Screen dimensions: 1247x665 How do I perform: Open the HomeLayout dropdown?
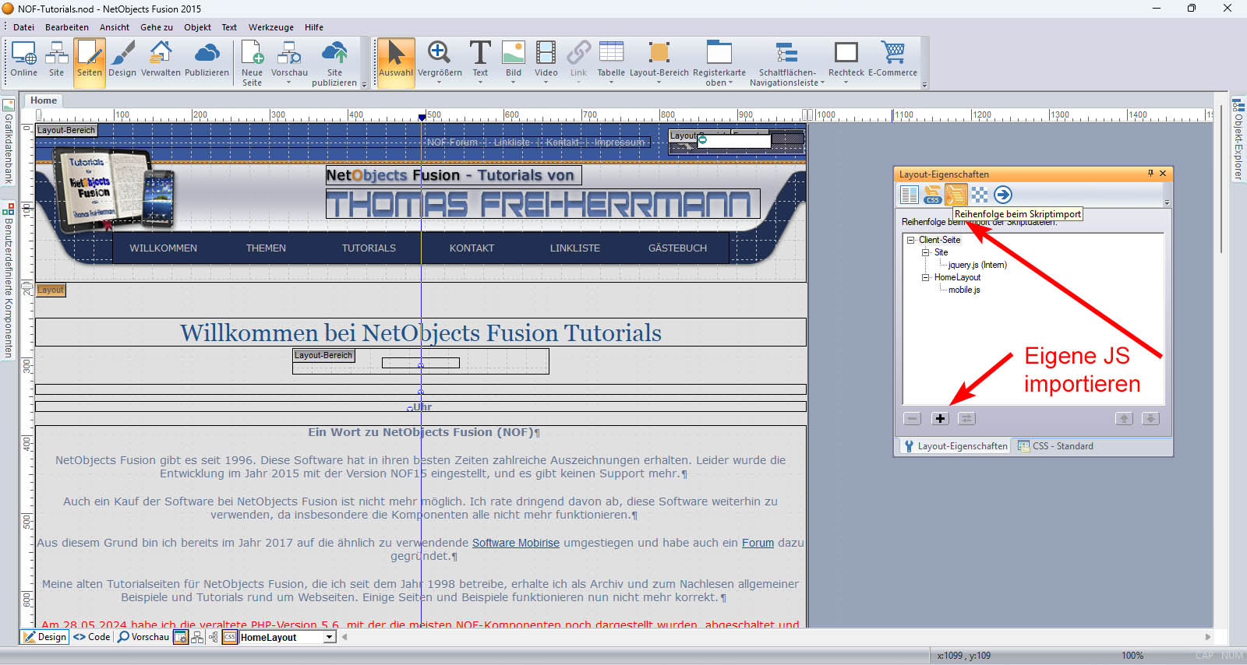pyautogui.click(x=330, y=637)
